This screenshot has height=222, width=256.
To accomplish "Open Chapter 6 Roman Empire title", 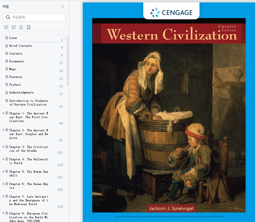I will point(28,186).
